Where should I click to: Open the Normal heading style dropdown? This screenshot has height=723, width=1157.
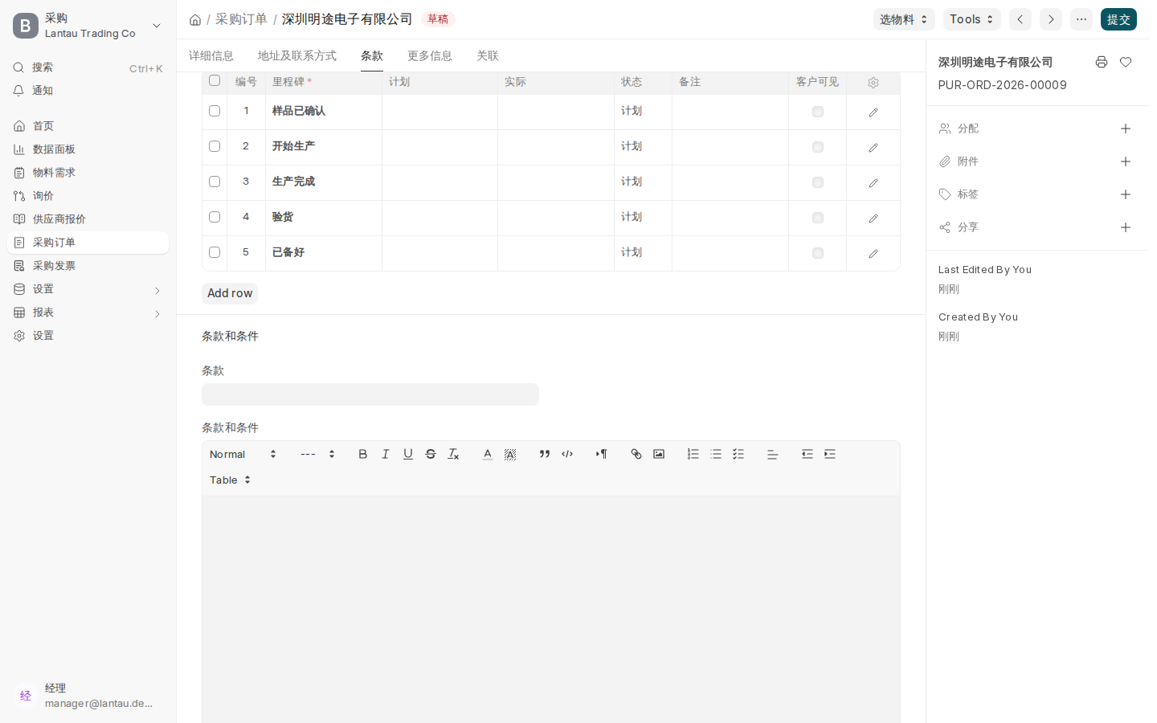pos(243,454)
